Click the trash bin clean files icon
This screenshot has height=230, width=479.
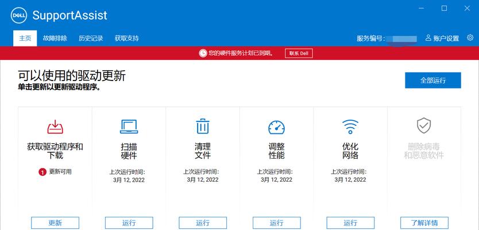(x=203, y=126)
